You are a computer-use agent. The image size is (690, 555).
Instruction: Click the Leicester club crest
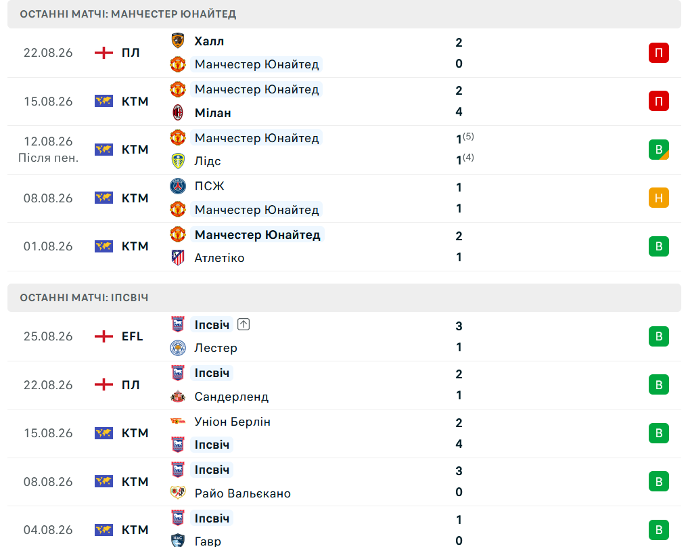pos(178,348)
